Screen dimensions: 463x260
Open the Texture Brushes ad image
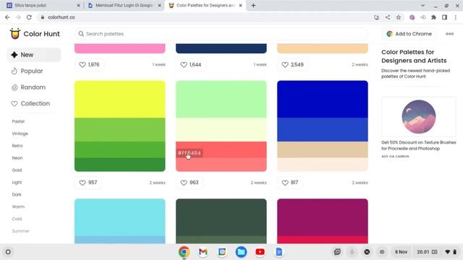click(418, 117)
